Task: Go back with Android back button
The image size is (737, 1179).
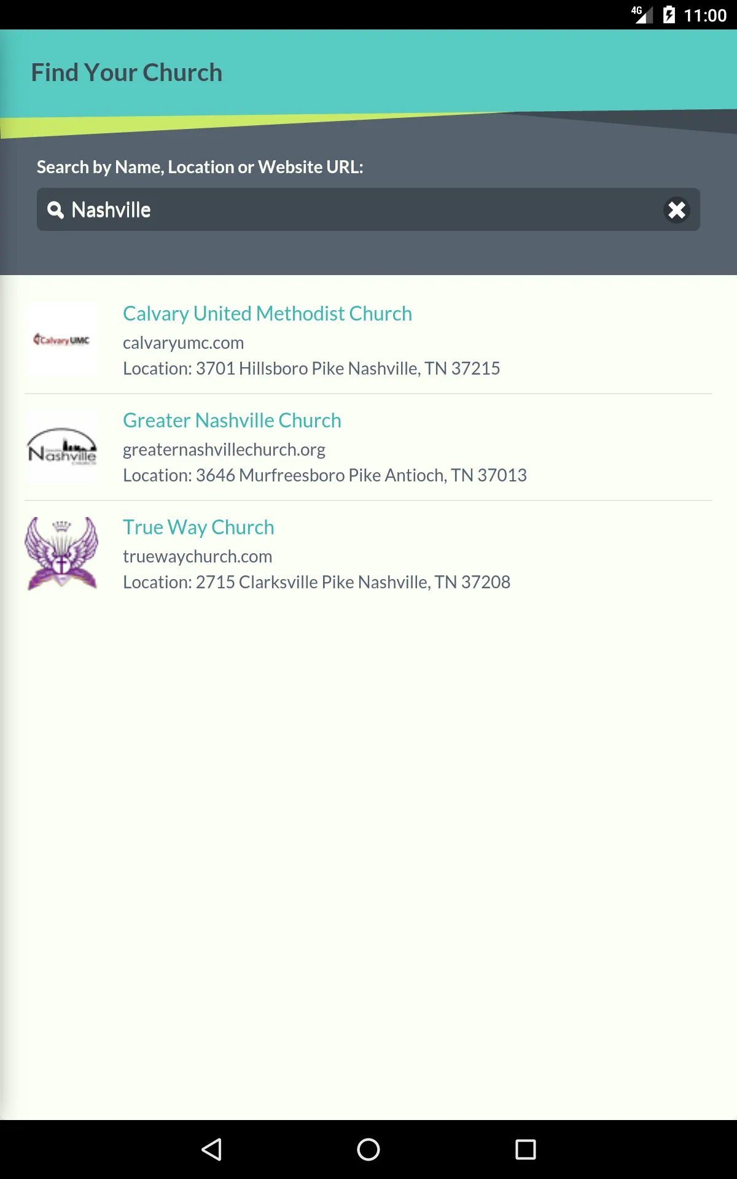Action: [x=211, y=1150]
